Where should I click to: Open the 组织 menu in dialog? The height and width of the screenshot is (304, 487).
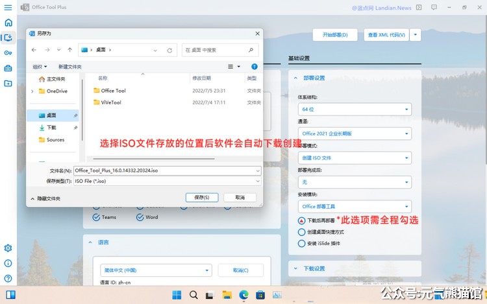click(x=40, y=66)
